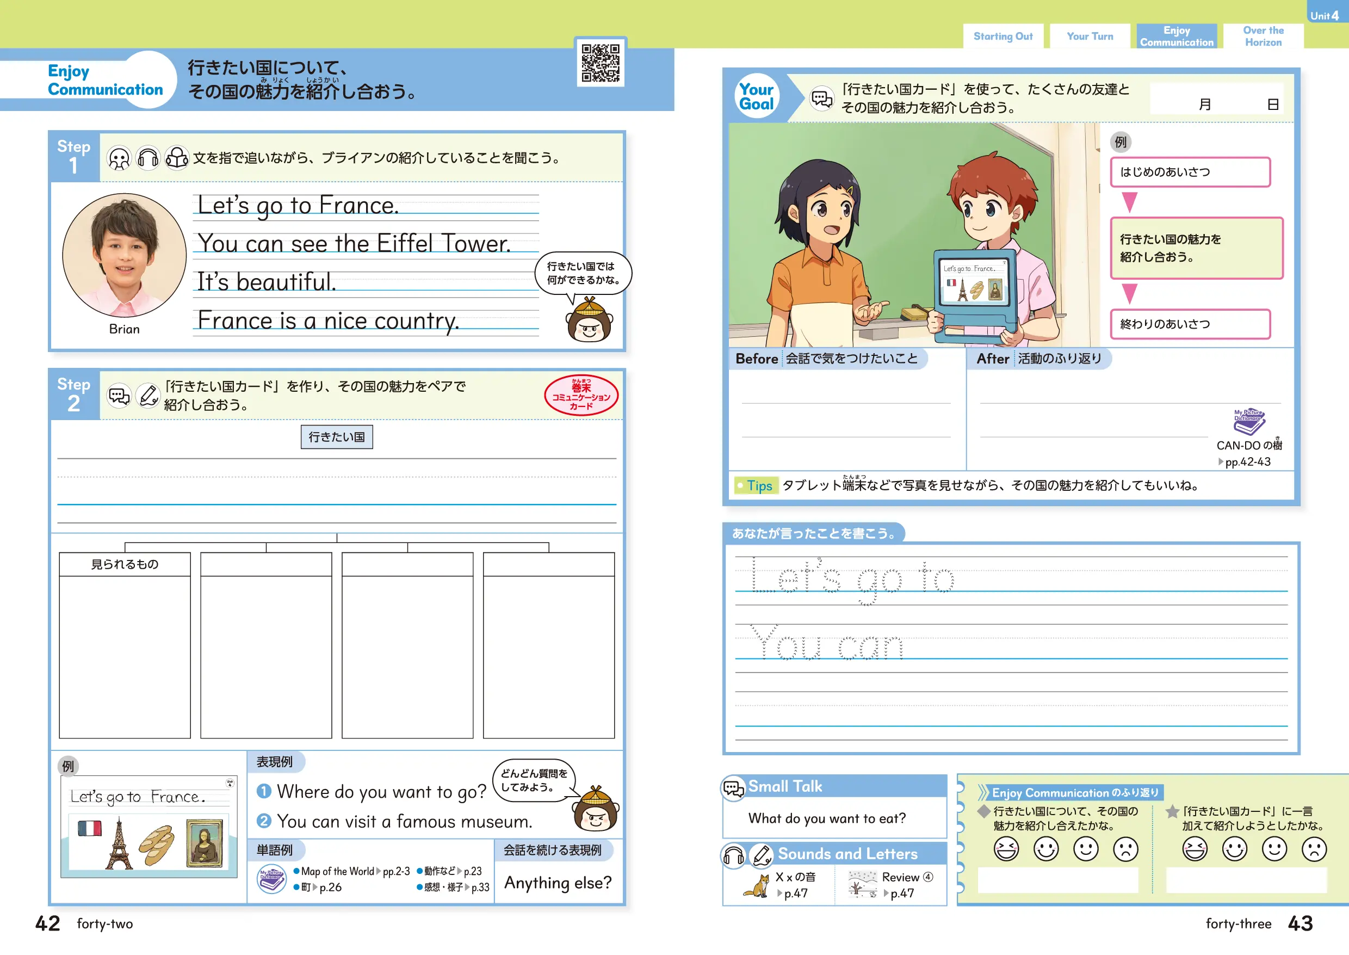Viewport: 1349px width, 955px height.
Task: Open the Over the Horizon tab
Action: point(1263,36)
